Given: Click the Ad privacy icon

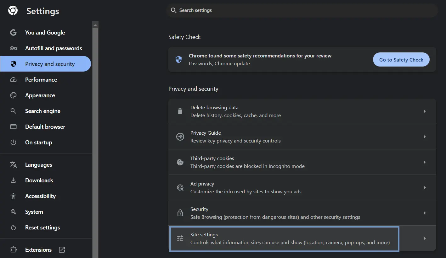Looking at the screenshot, I should point(180,188).
